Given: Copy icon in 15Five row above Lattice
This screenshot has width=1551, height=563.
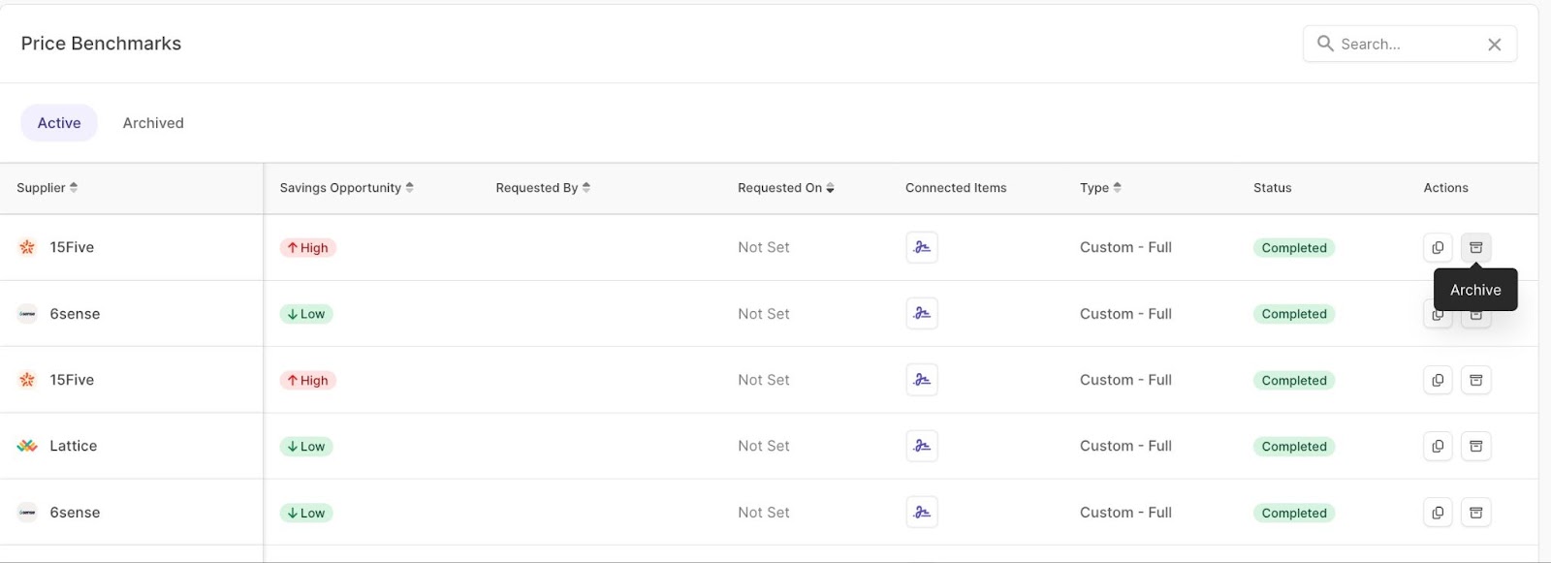Looking at the screenshot, I should 1438,380.
